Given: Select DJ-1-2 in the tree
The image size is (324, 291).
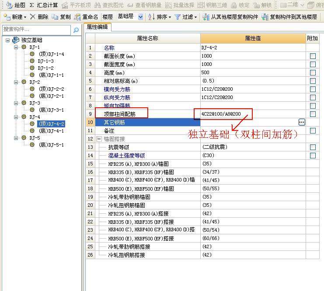Looking at the screenshot, I should (x=45, y=68).
